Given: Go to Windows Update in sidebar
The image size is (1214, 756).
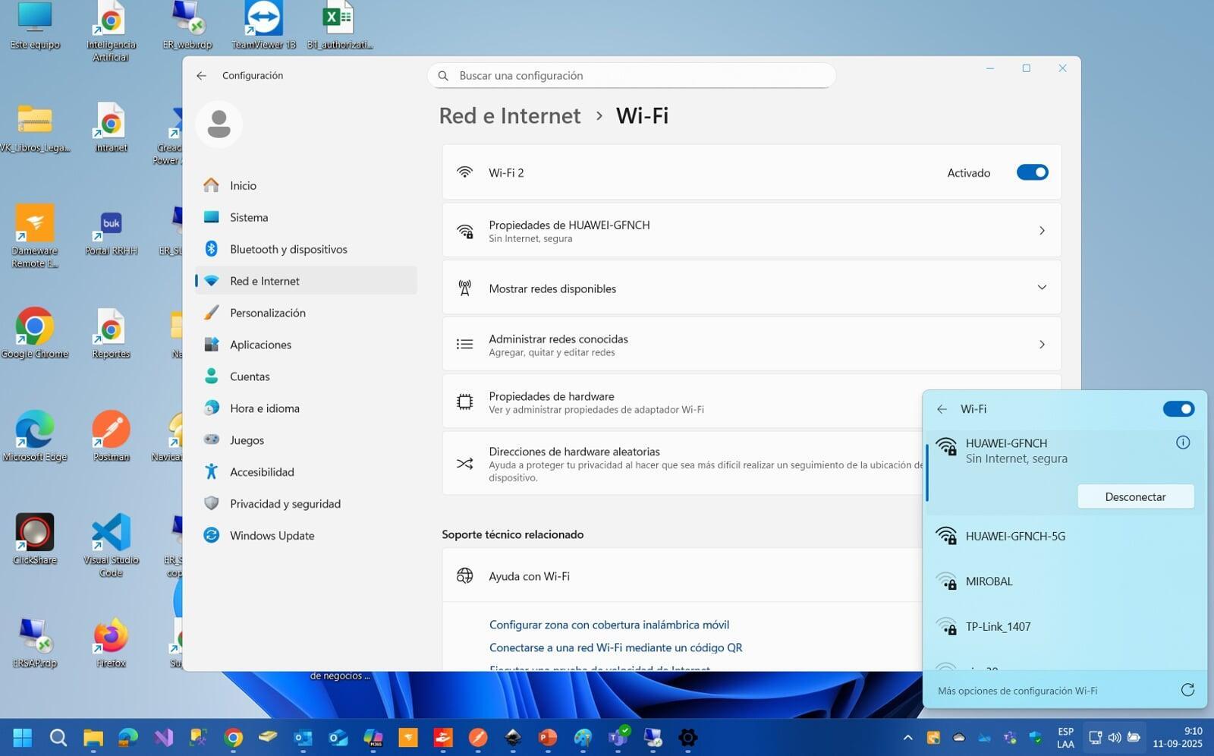Looking at the screenshot, I should point(272,535).
